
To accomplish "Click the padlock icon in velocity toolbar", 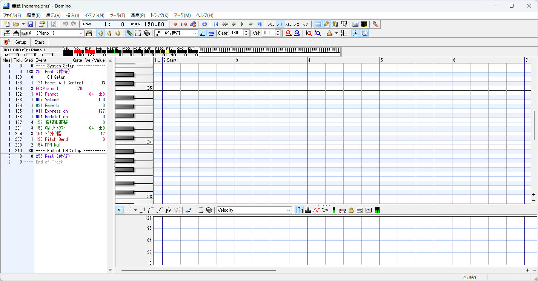I will (351, 210).
